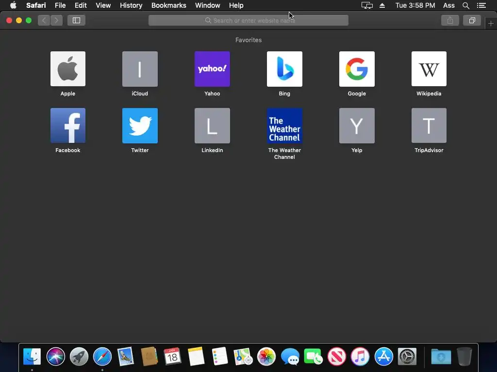Open the Yahoo favorite tile
Screen dimensions: 497x372
[212, 69]
